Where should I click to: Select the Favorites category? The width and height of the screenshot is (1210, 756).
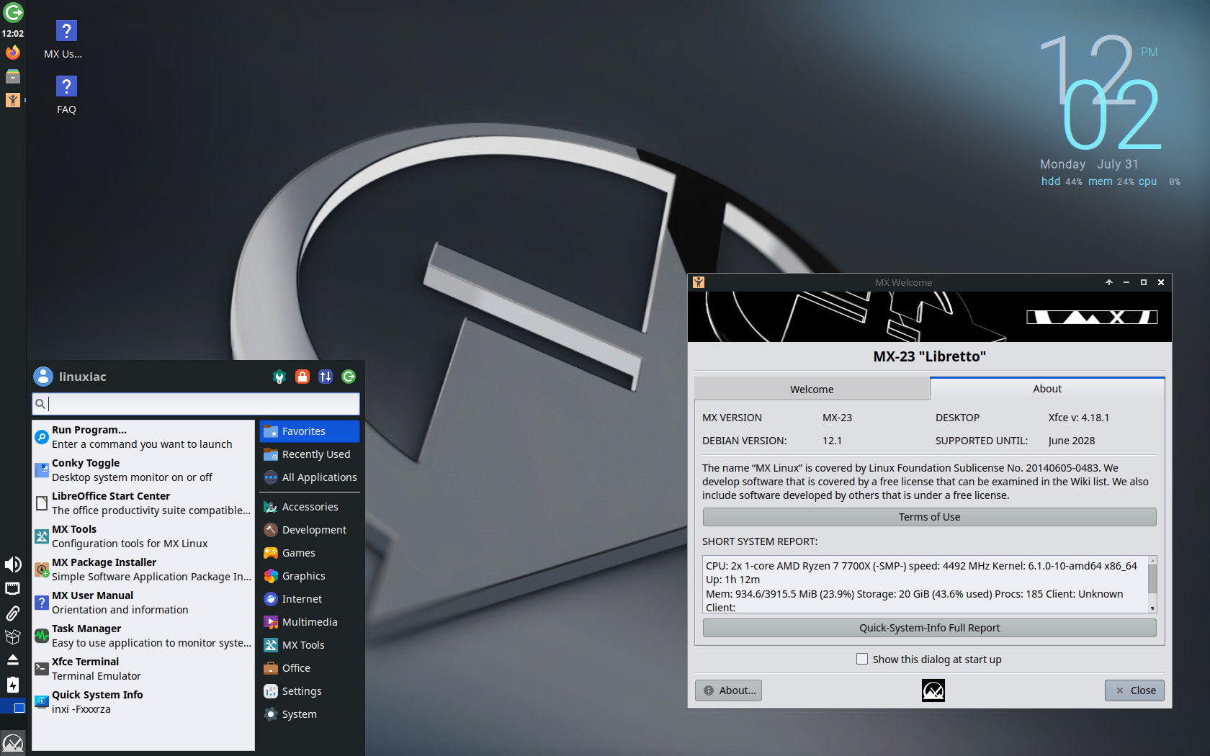click(310, 431)
